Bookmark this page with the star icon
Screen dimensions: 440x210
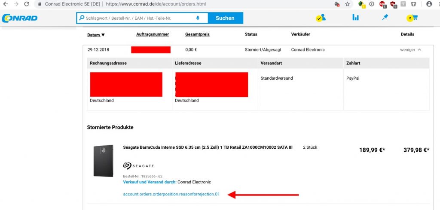click(x=347, y=4)
